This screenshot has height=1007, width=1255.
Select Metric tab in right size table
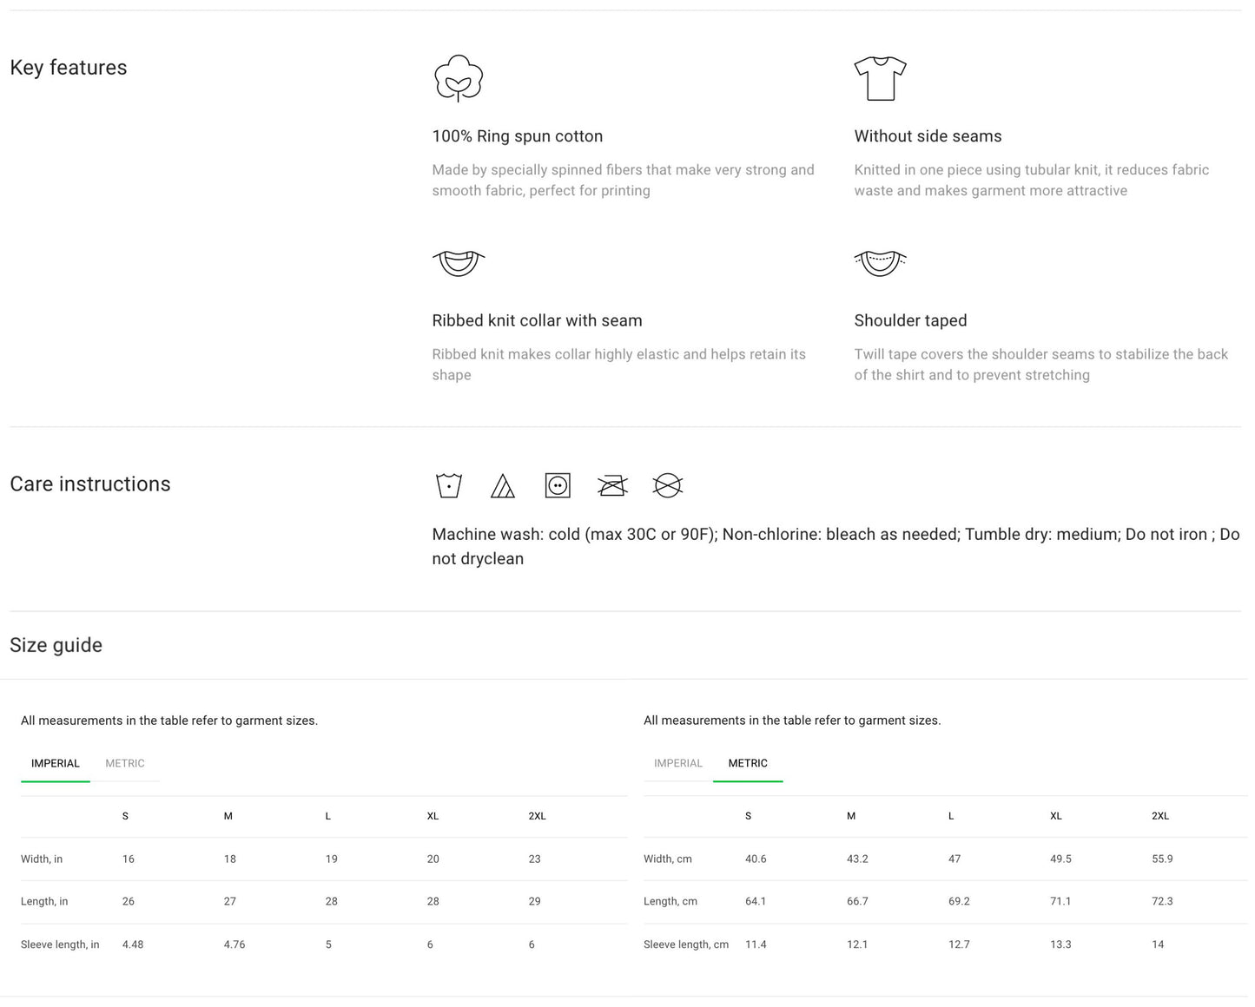[x=748, y=763]
